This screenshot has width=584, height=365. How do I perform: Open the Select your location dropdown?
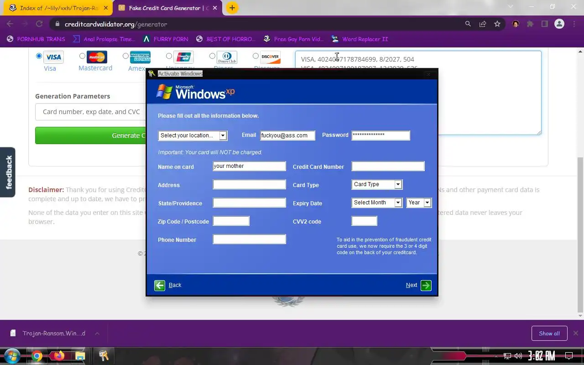[x=193, y=136]
